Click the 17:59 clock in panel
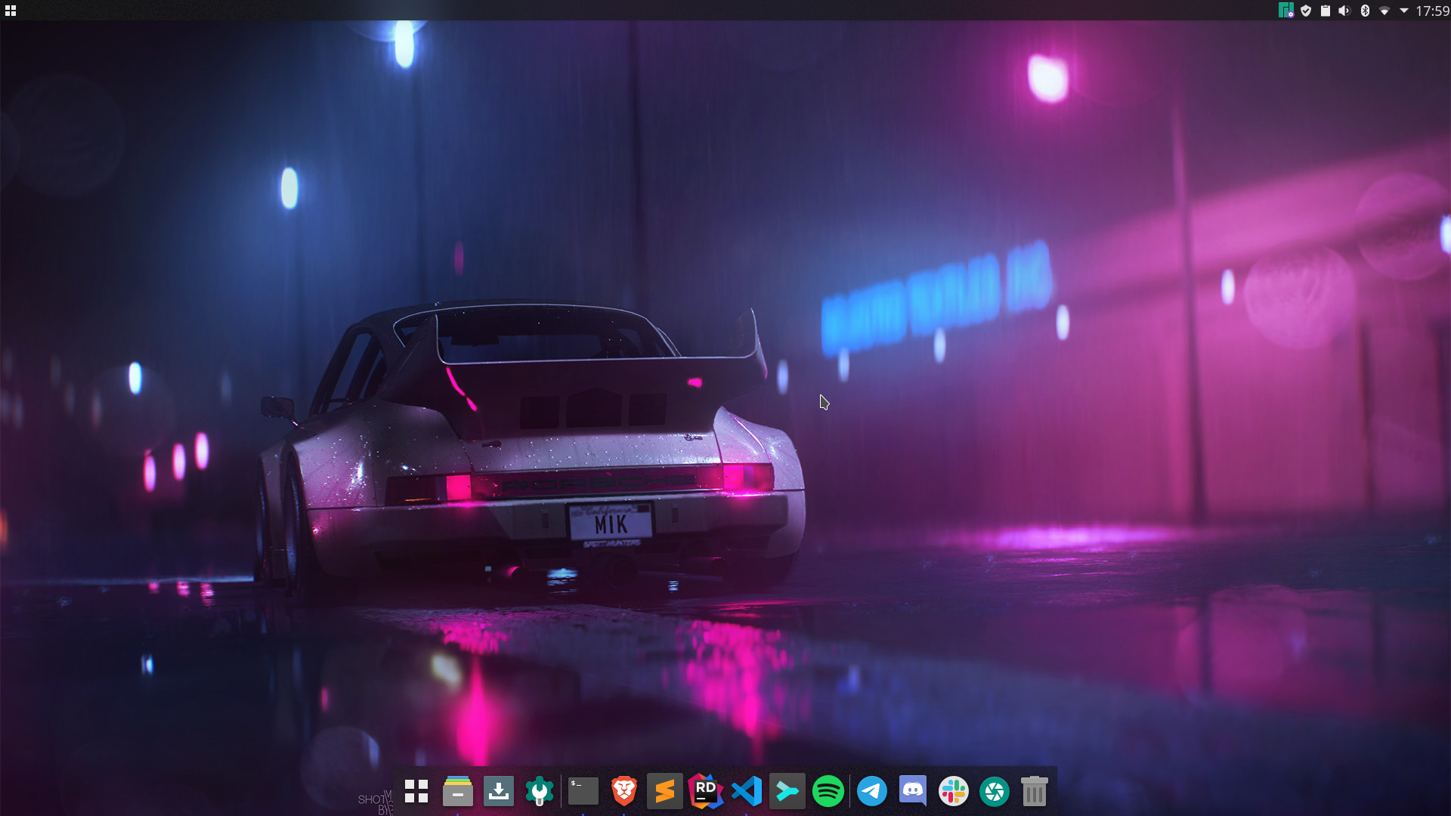Screen dimensions: 1451x816 tap(1432, 11)
